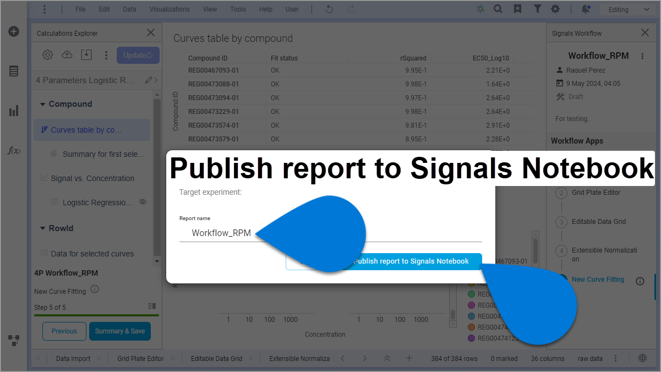The image size is (661, 372).
Task: Click the step list icon beside Step 5 of 5
Action: [x=152, y=306]
